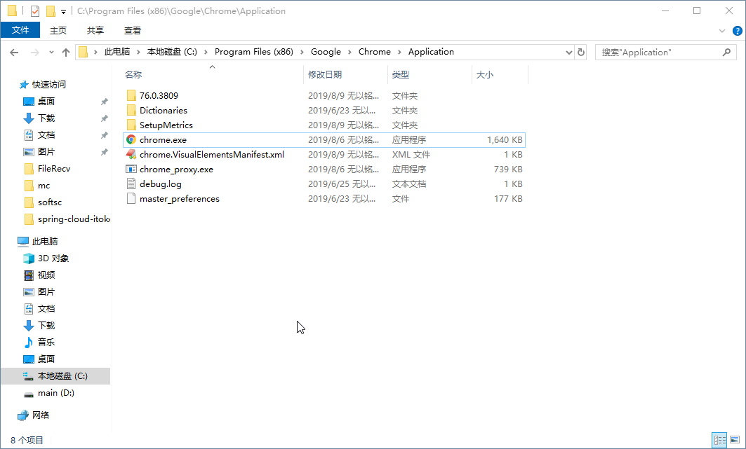
Task: Open pinned 文档 under quick access
Action: 39,134
